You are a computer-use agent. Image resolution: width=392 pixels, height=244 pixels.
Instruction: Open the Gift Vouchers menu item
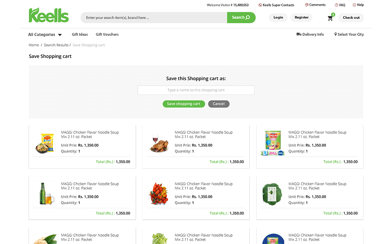107,35
